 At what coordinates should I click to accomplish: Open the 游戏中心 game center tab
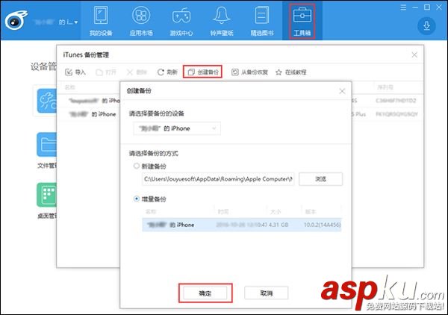pos(181,22)
